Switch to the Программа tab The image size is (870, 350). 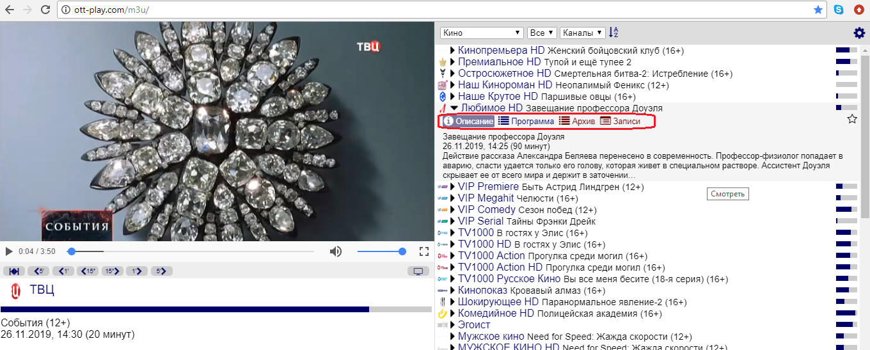pos(526,122)
